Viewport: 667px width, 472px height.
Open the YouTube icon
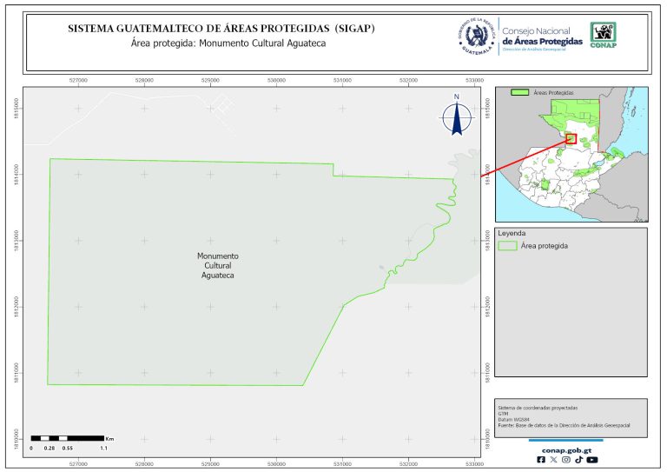591,459
